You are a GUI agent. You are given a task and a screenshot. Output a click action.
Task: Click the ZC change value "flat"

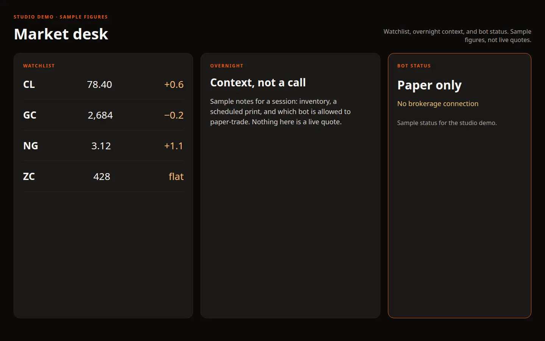pyautogui.click(x=176, y=177)
